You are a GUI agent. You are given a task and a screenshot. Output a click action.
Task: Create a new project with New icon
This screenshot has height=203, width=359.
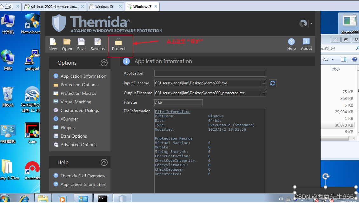click(53, 44)
